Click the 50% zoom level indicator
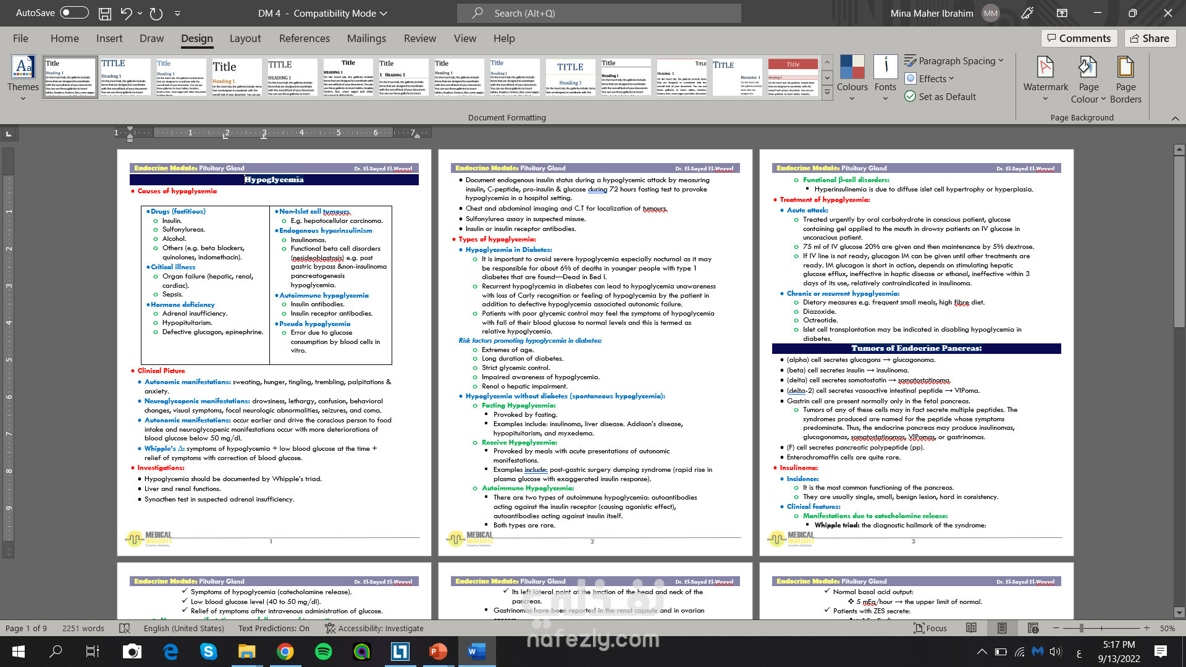The height and width of the screenshot is (667, 1186). 1167,628
